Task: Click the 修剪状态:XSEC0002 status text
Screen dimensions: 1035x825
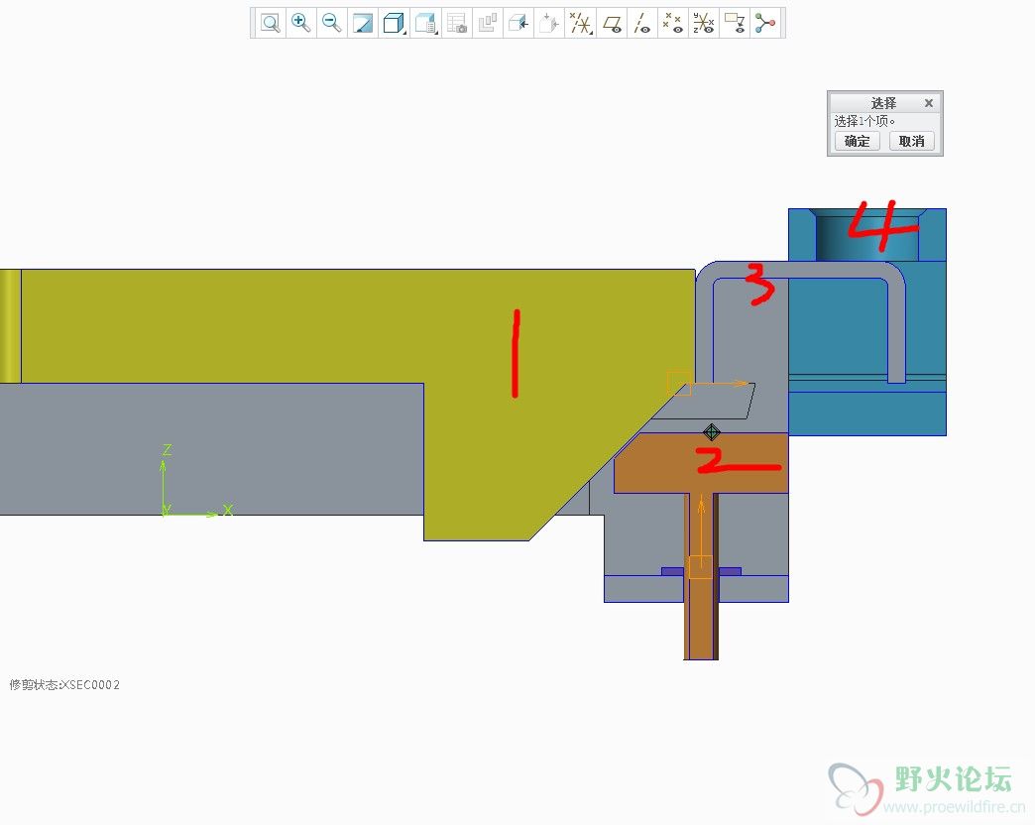Action: click(x=64, y=684)
